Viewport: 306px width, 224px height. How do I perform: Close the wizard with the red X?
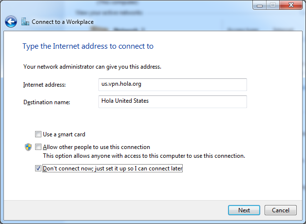pyautogui.click(x=291, y=5)
